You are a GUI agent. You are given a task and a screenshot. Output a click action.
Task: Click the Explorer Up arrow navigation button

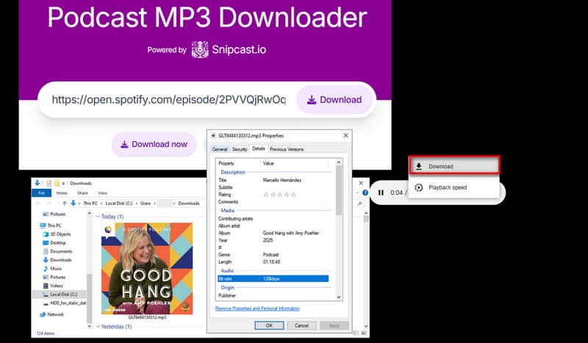point(65,203)
